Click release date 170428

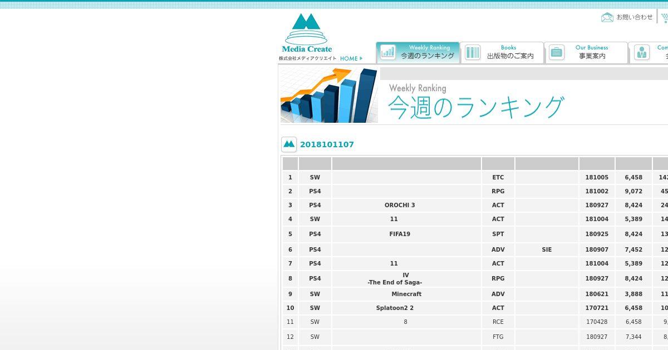pyautogui.click(x=597, y=322)
